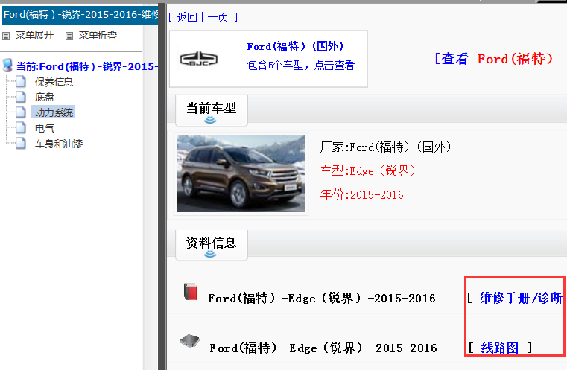Viewport: 567px width, 370px height.
Task: Click the 年份:2015-2016 text
Action: [x=361, y=195]
